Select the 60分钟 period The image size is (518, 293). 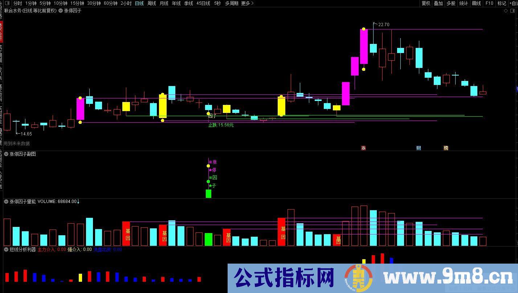point(110,3)
